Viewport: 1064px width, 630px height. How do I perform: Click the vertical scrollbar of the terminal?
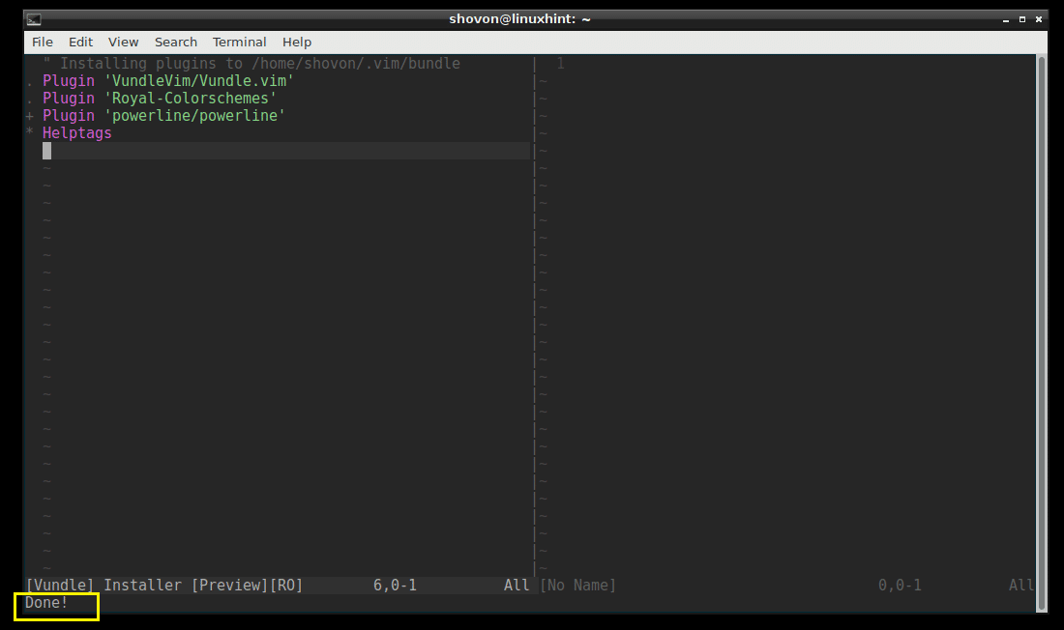1042,333
